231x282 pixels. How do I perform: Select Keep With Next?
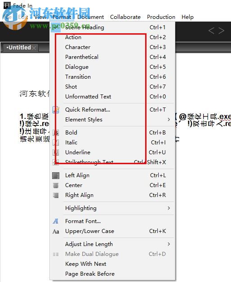112,264
